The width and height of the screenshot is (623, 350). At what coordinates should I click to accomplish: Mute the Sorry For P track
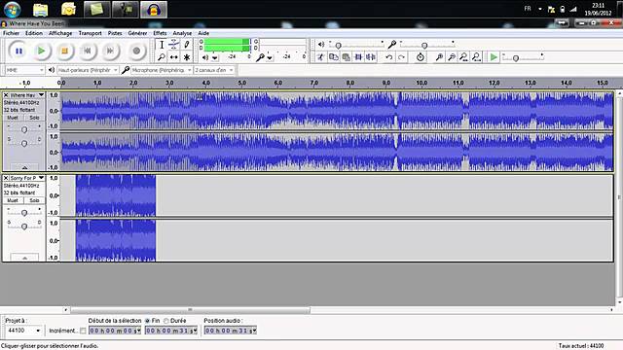(x=13, y=200)
